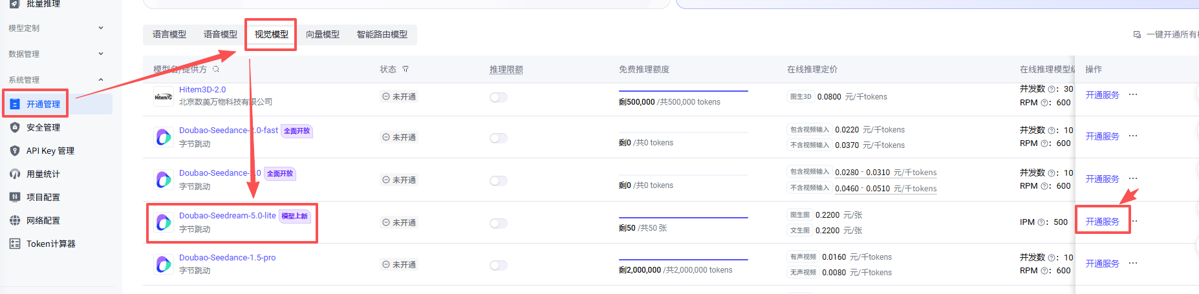Click the 图生3D pricing tag

point(801,97)
